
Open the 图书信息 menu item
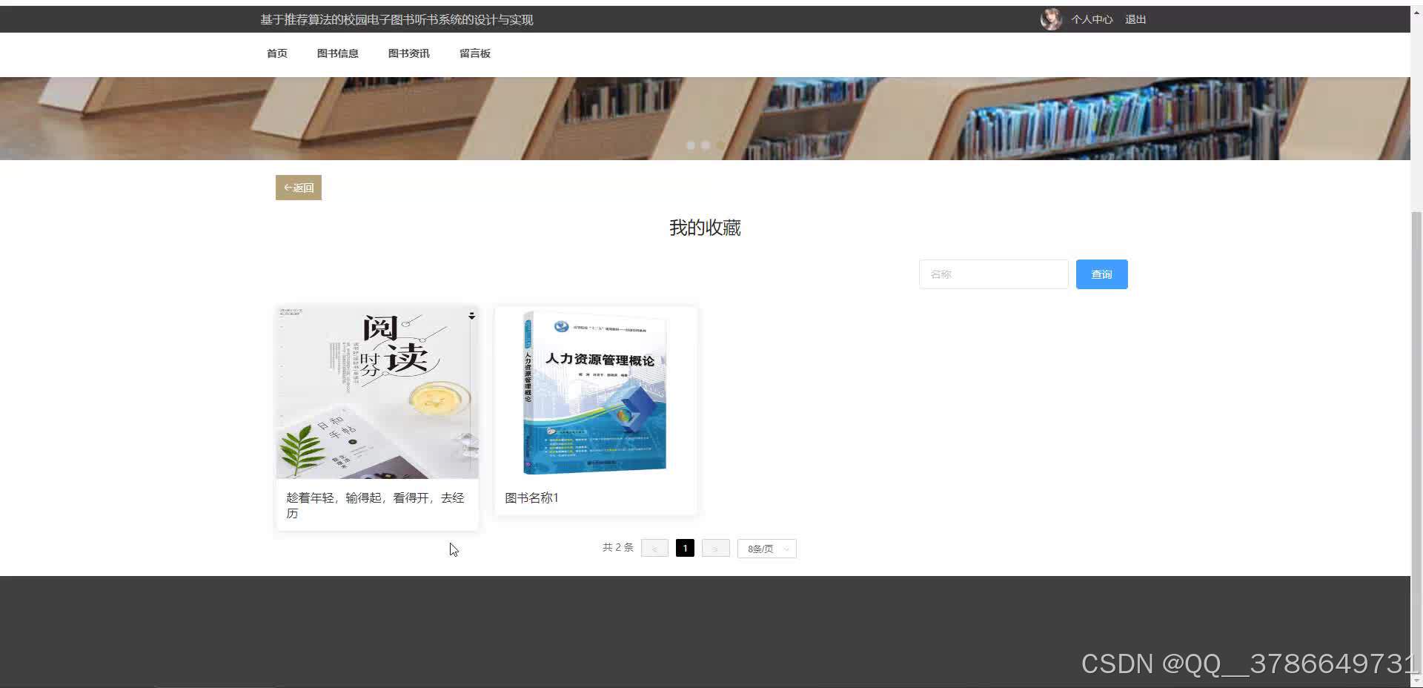(337, 53)
